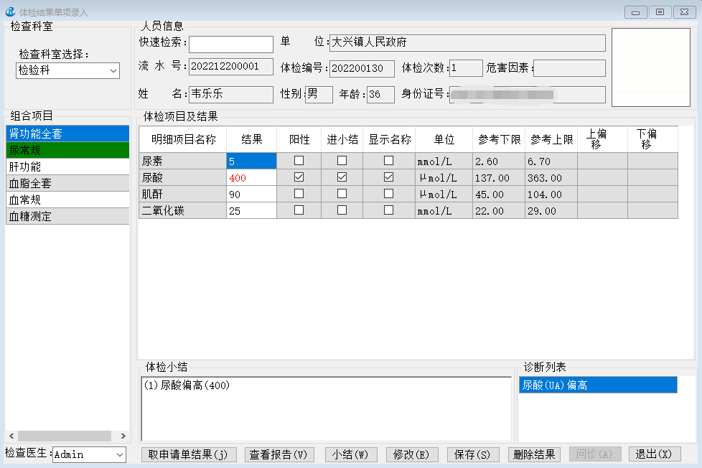
Task: Click the 查看报告(V) button
Action: click(277, 454)
